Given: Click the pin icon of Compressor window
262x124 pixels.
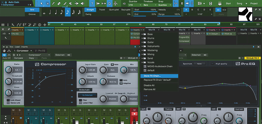Looking at the screenshot, I should pyautogui.click(x=135, y=47).
